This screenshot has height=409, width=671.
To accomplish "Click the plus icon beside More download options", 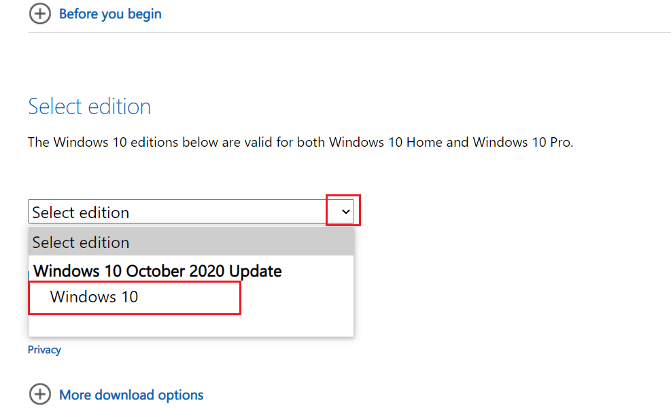I will (40, 394).
